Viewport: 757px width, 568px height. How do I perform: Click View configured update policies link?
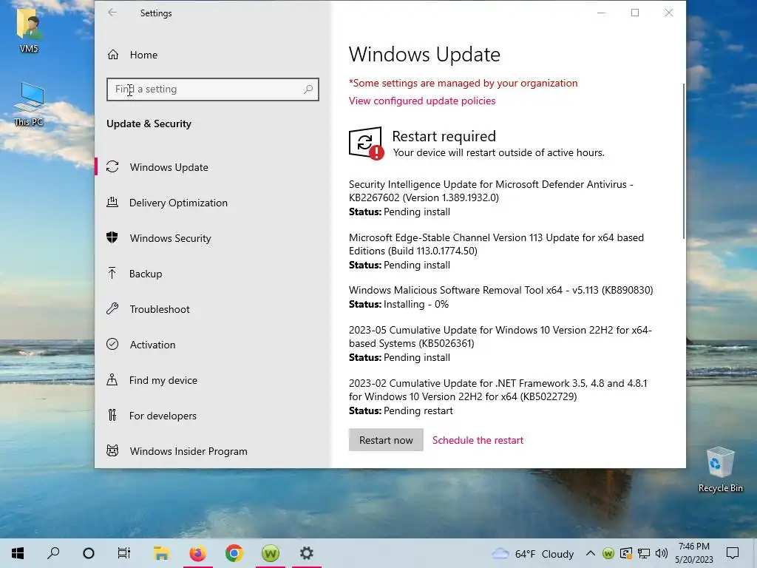point(422,101)
